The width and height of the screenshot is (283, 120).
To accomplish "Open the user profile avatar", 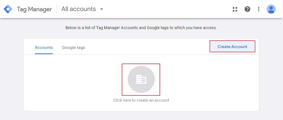I will click(271, 9).
